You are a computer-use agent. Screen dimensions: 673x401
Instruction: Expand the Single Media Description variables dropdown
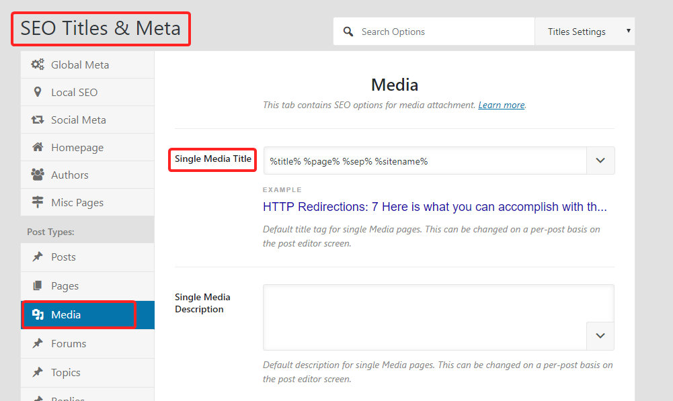pyautogui.click(x=600, y=336)
